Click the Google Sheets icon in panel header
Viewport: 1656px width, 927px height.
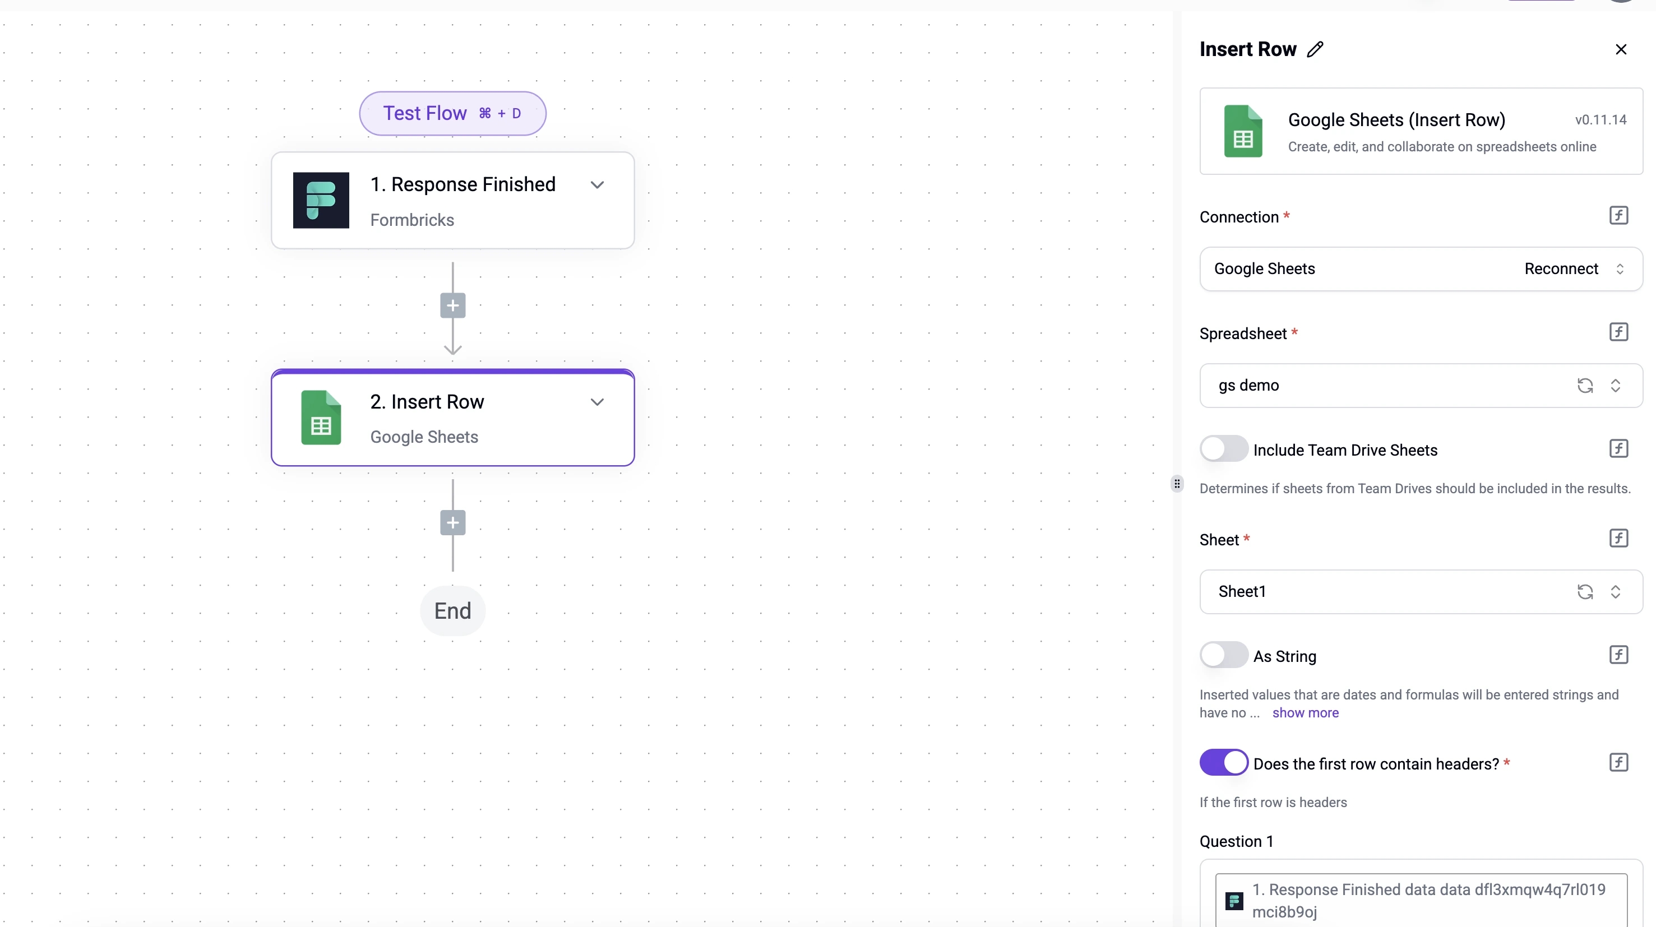[1243, 131]
